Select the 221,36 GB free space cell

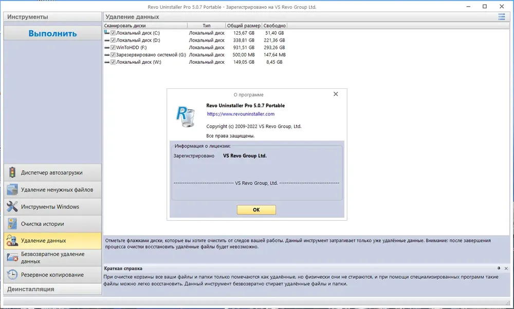pos(274,40)
